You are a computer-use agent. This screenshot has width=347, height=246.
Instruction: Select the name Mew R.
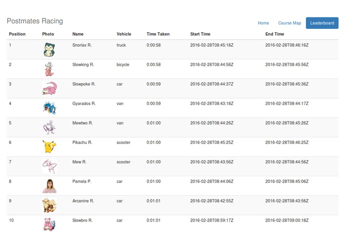[79, 162]
